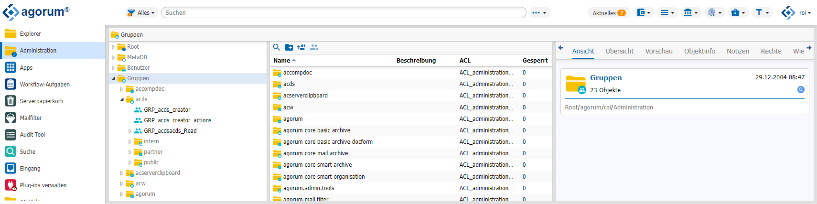
Task: Open the shopping bag icon menu
Action: (738, 13)
